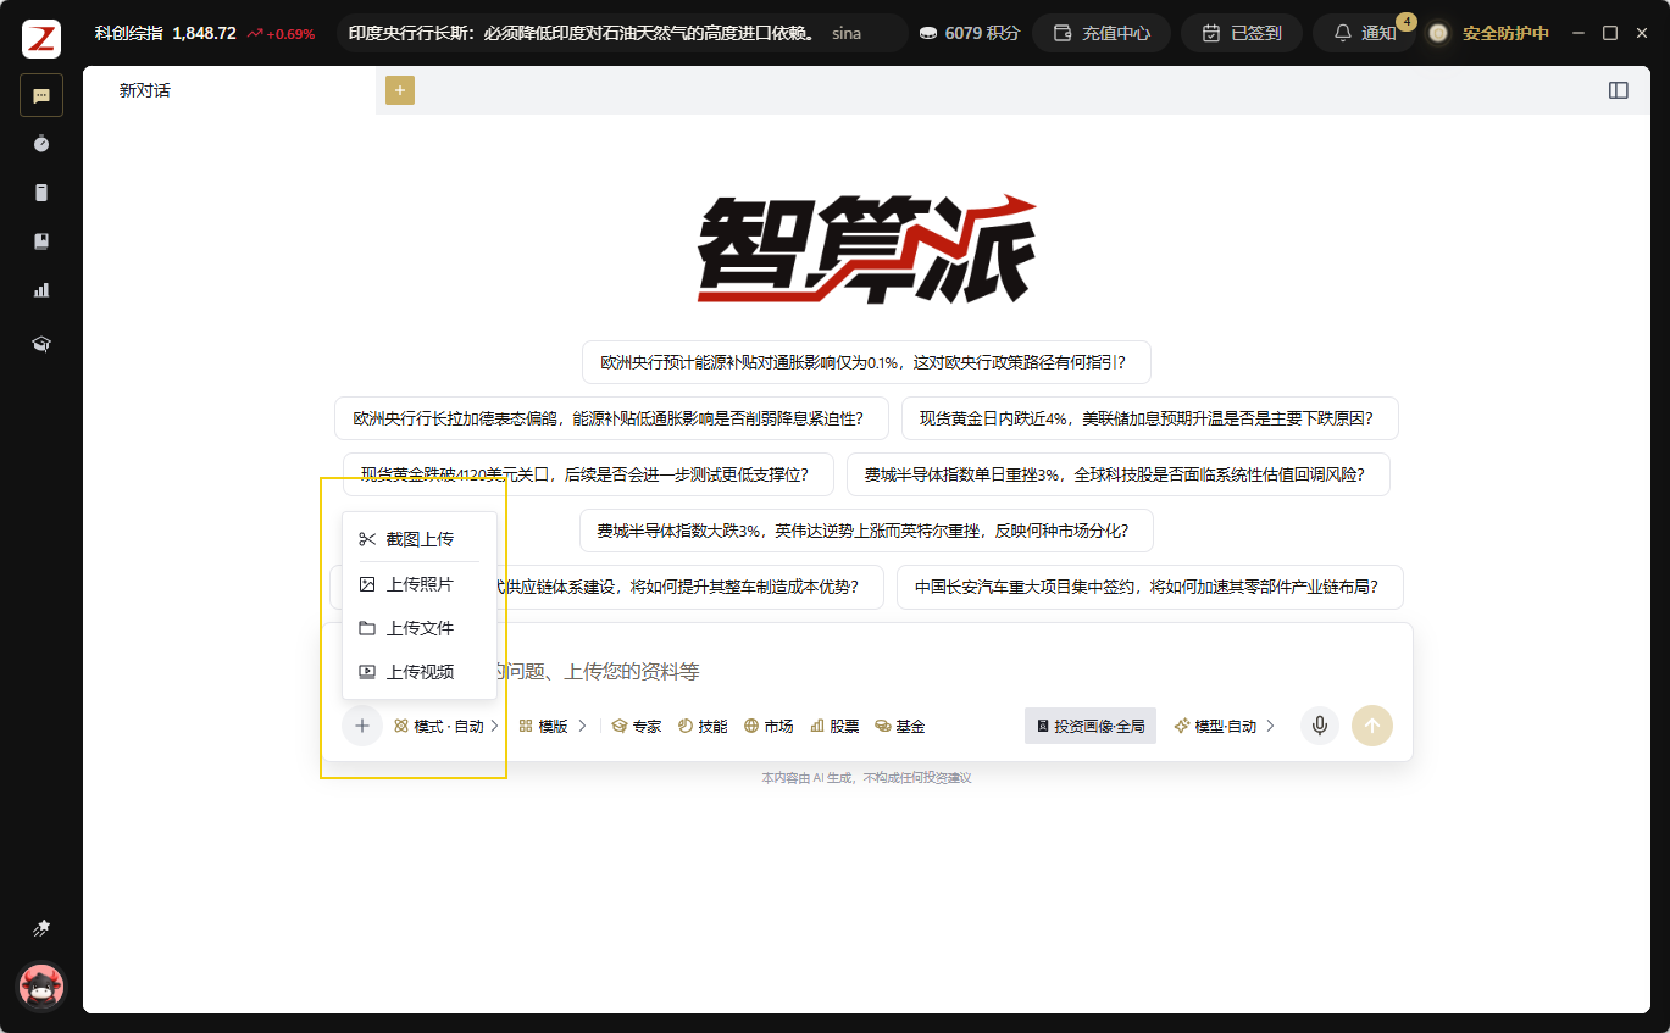Click the pin star icon in sidebar

point(41,928)
